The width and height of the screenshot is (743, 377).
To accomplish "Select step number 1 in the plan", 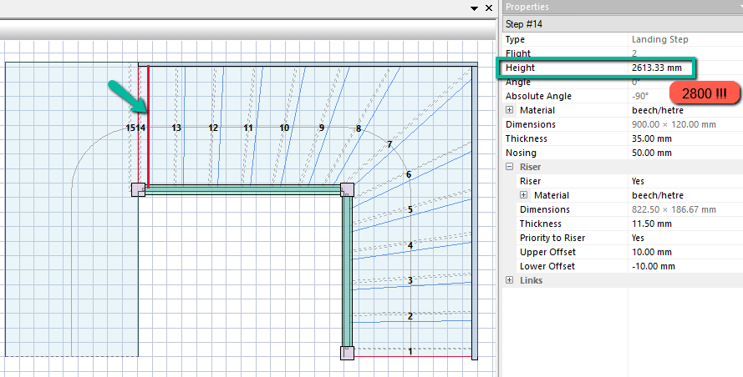I will click(410, 351).
